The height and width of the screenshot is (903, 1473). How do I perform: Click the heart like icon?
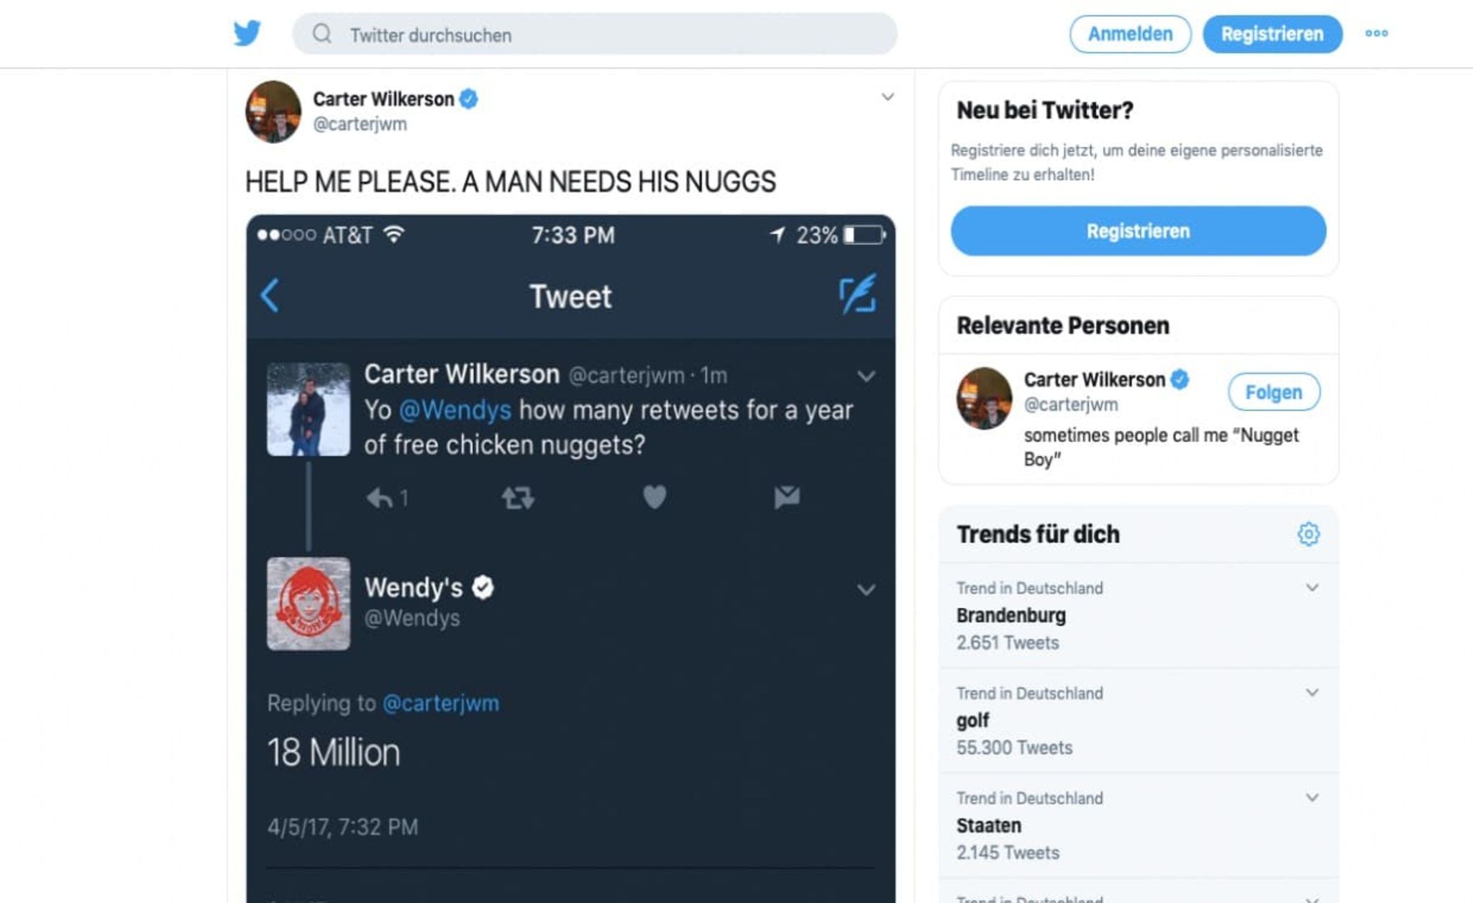[x=655, y=496]
